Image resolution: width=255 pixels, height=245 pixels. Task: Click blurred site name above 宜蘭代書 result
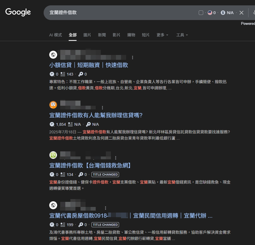coord(78,205)
